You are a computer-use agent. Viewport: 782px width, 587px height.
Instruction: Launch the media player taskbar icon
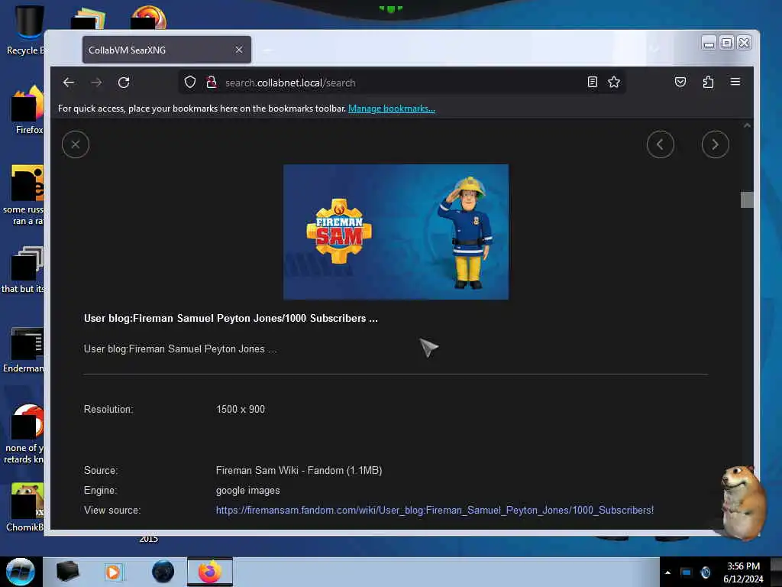coord(113,572)
